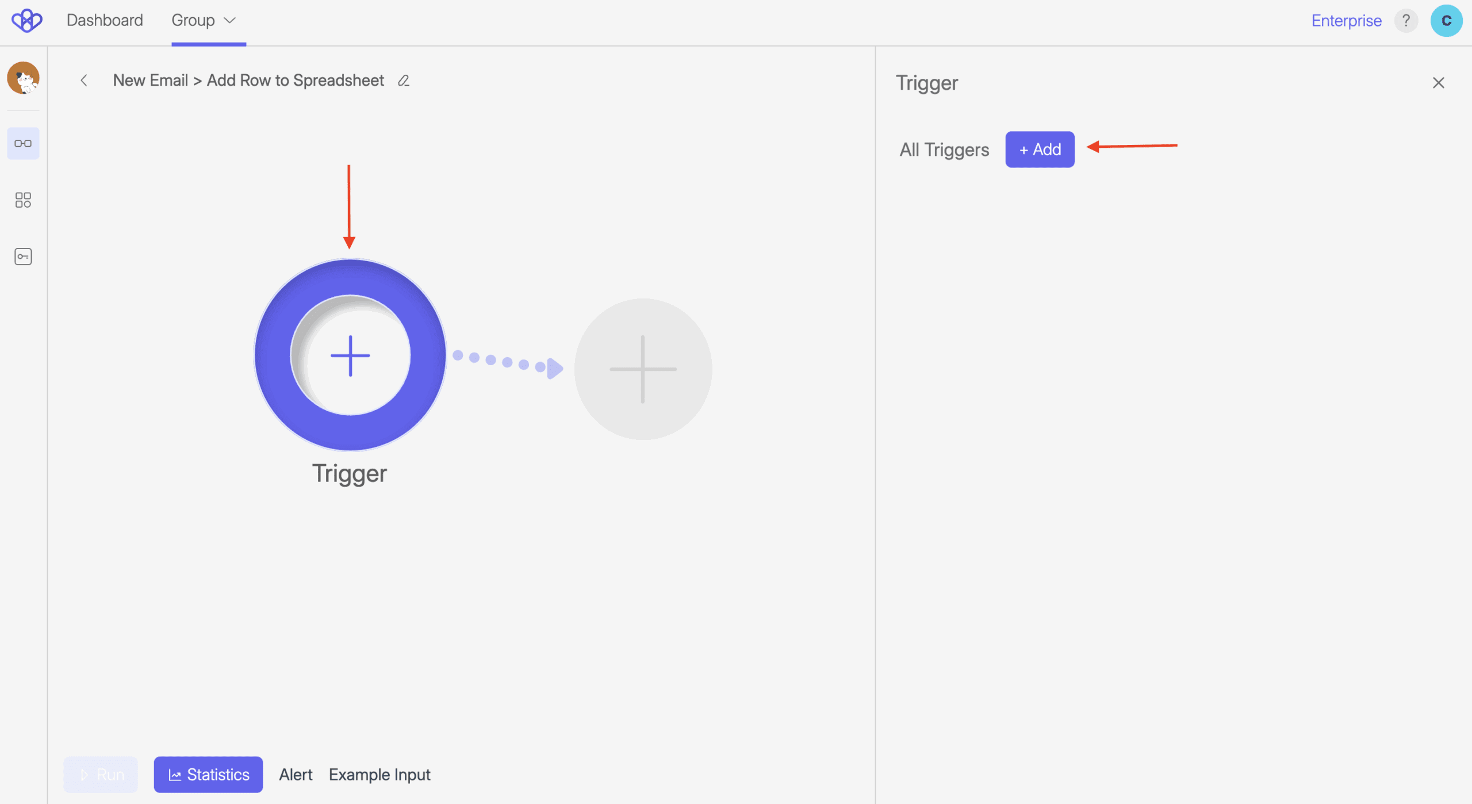This screenshot has width=1472, height=804.
Task: Open the workflows sidebar icon
Action: [23, 143]
